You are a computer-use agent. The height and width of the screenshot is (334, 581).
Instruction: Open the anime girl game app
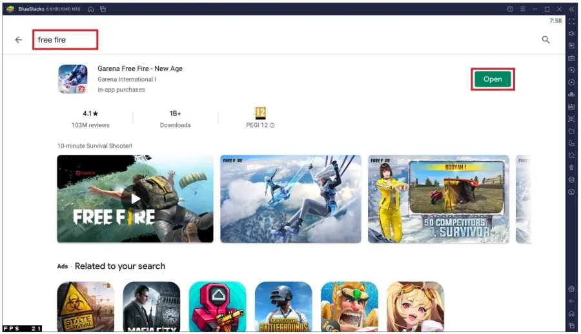click(415, 307)
